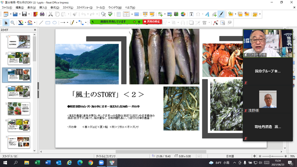The height and width of the screenshot is (167, 297).
Task: Click zoom out minus button
Action: 260,156
